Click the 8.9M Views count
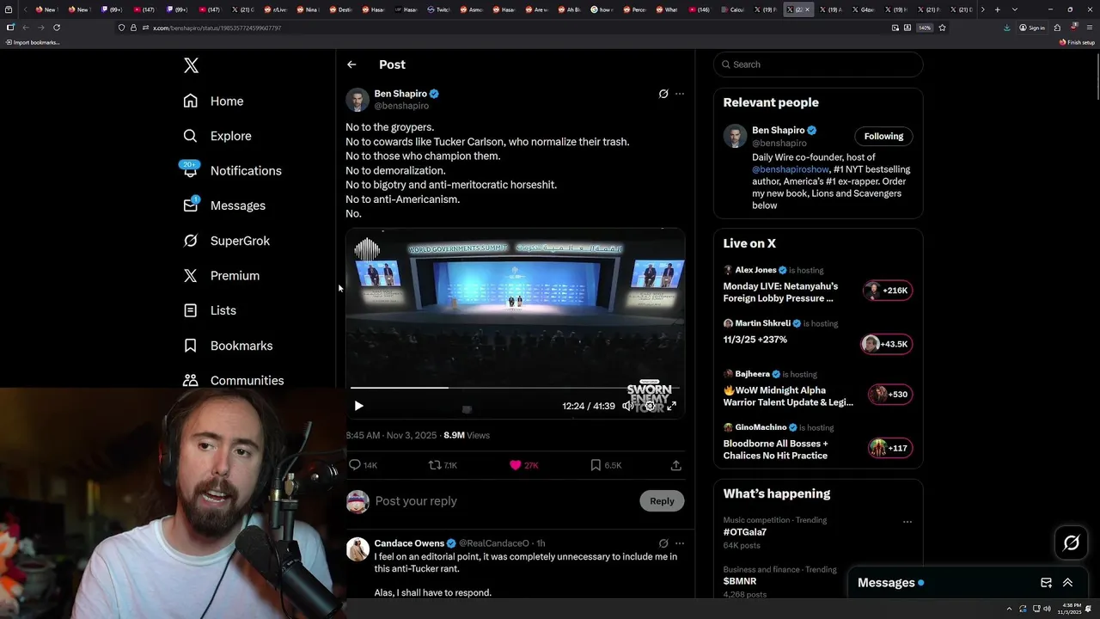This screenshot has height=619, width=1100. click(467, 435)
